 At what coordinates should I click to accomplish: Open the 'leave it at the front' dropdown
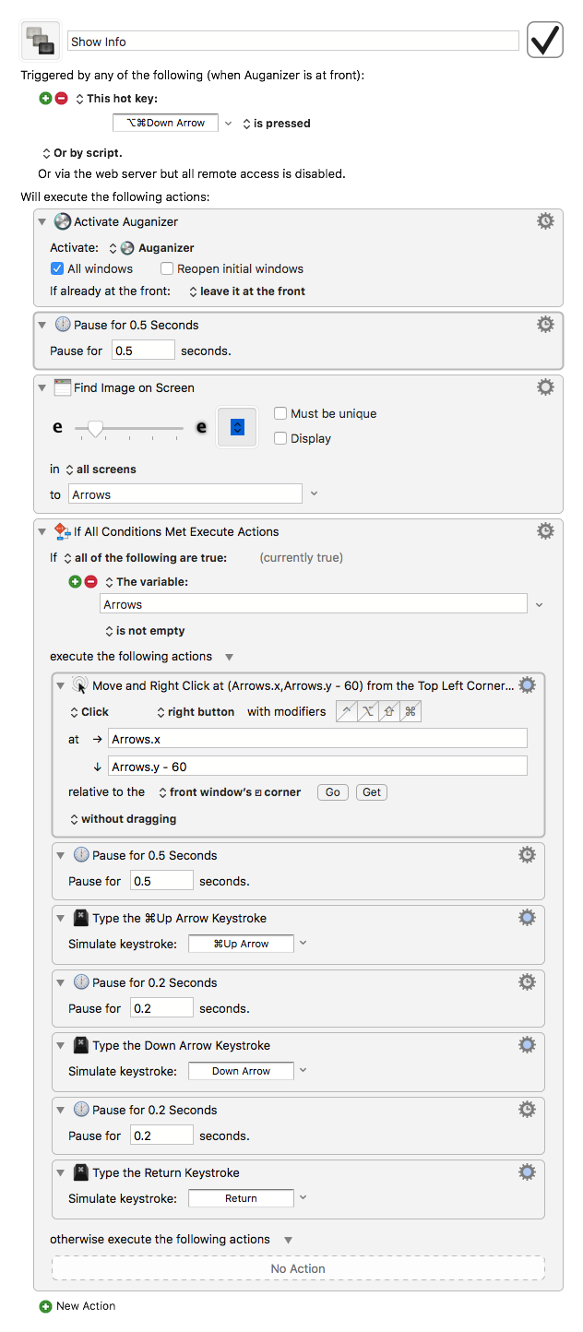click(247, 291)
